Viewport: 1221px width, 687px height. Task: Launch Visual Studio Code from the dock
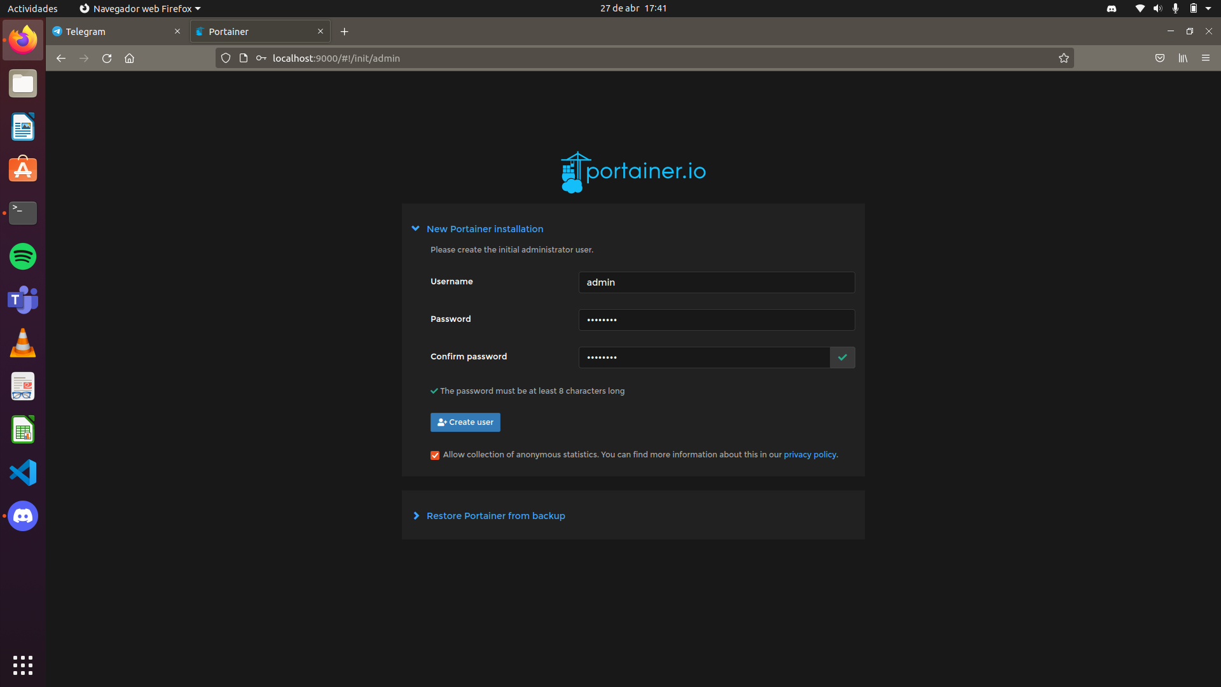(22, 473)
